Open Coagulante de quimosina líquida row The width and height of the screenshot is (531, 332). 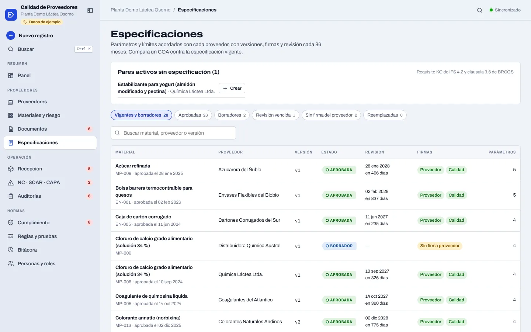pos(316,300)
